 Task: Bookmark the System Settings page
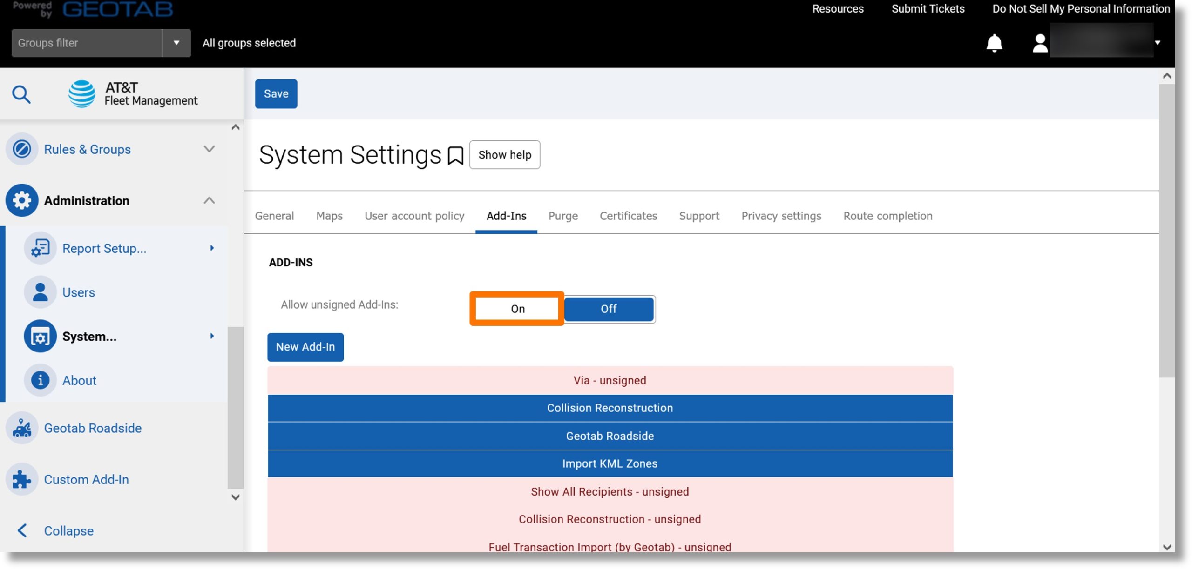tap(455, 156)
